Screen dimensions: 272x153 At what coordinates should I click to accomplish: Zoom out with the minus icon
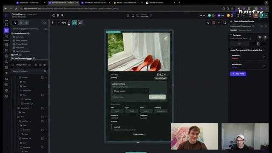click(x=59, y=23)
